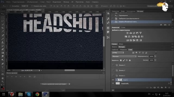Open Skype from taskbar
The image size is (174, 97).
[29, 94]
